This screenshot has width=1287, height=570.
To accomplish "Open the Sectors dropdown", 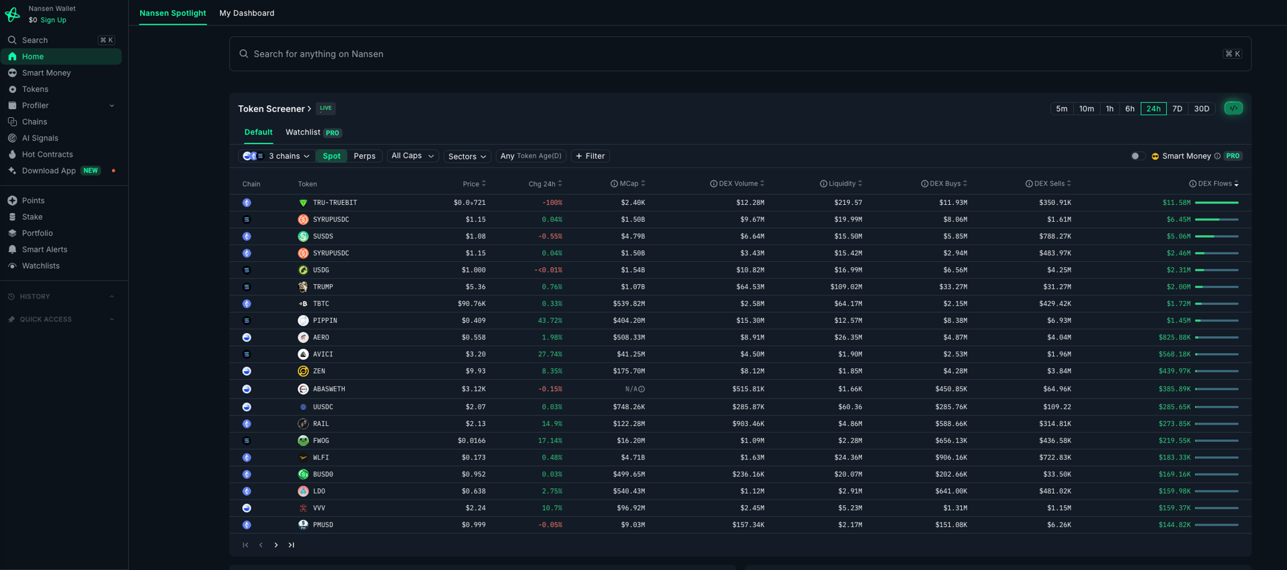I will point(467,156).
